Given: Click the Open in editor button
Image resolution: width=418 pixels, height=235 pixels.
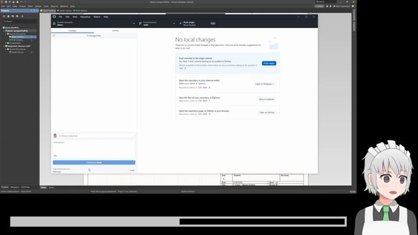Looking at the screenshot, I should pos(265,84).
